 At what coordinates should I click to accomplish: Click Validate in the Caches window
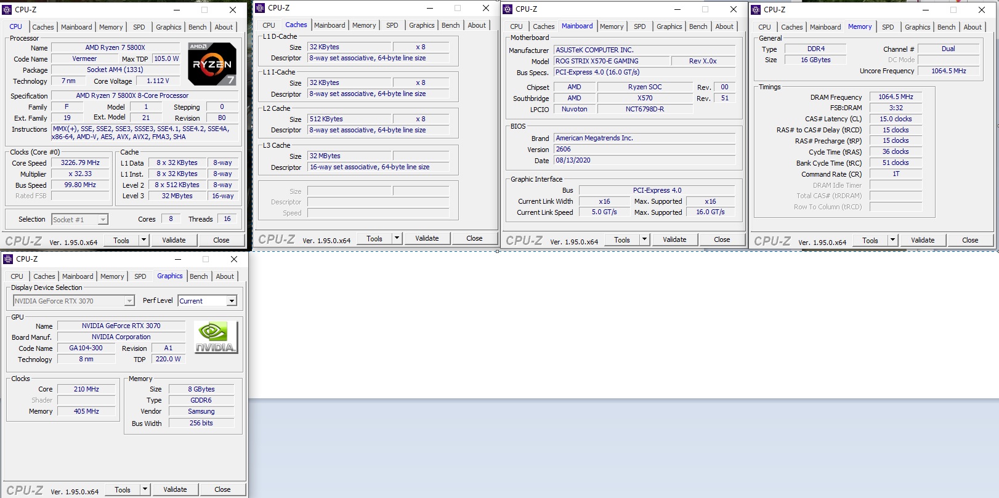427,238
